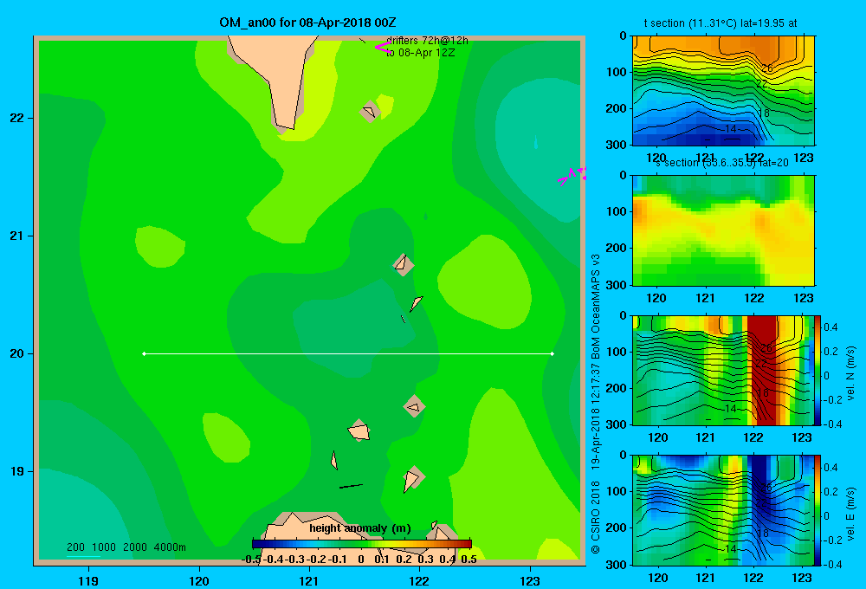Image resolution: width=866 pixels, height=589 pixels.
Task: Click the "drifters 72h@12h" label
Action: [427, 41]
